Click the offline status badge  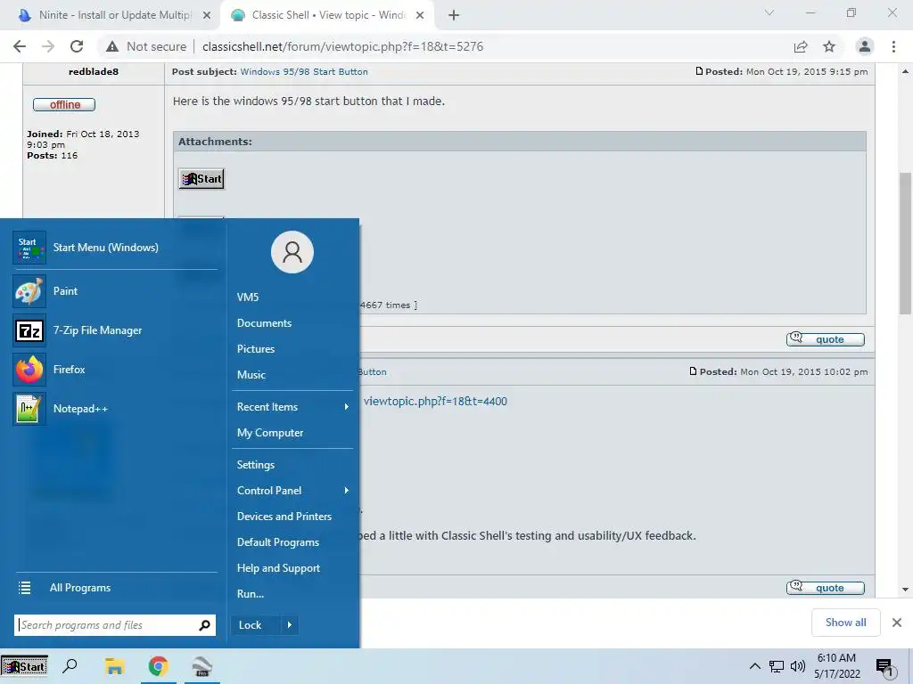tap(64, 105)
